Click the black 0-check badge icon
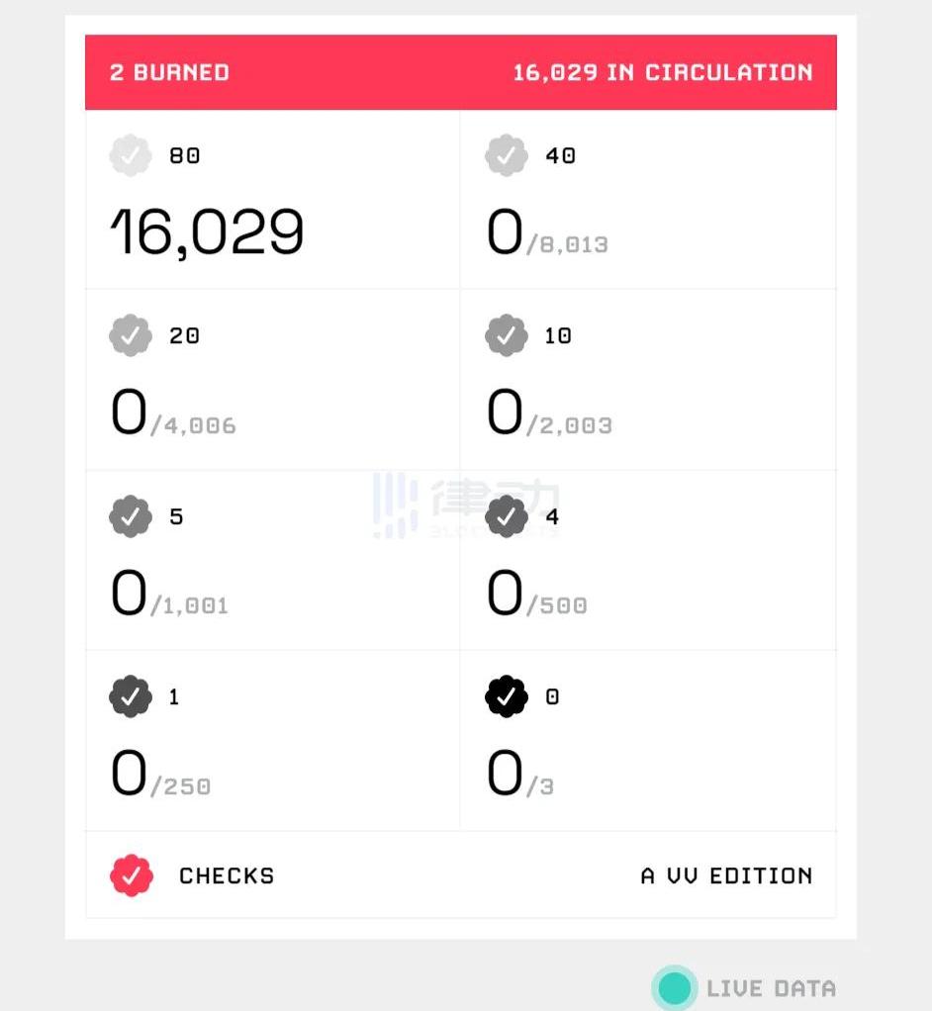This screenshot has height=1011, width=932. click(x=506, y=696)
